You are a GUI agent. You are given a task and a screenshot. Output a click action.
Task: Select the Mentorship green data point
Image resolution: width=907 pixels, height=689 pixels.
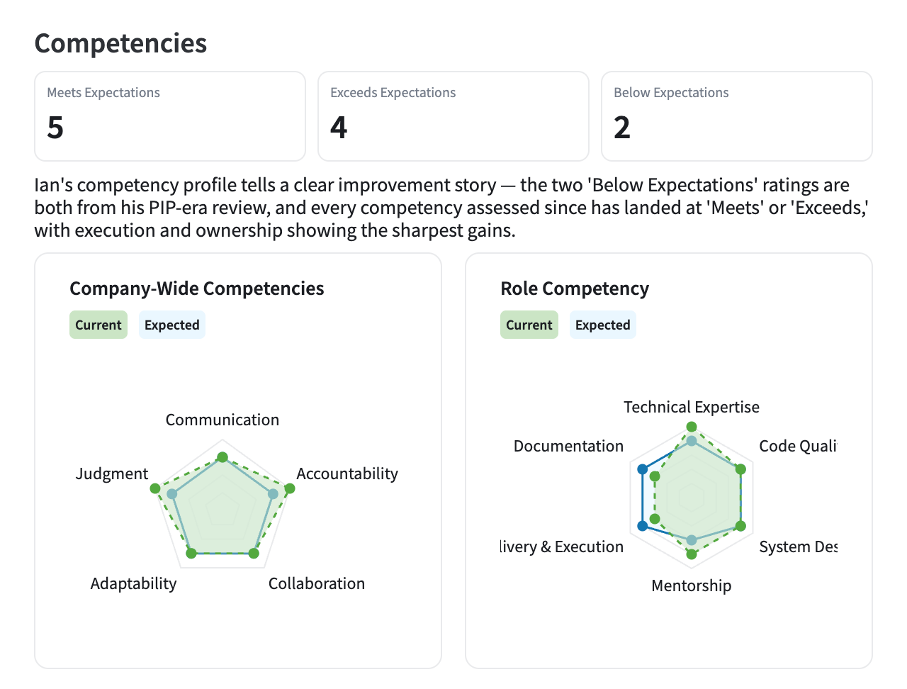coord(692,554)
